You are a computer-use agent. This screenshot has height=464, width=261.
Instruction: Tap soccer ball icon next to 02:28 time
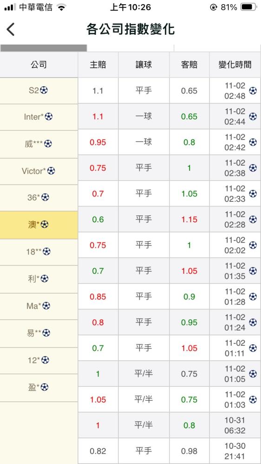pos(253,219)
